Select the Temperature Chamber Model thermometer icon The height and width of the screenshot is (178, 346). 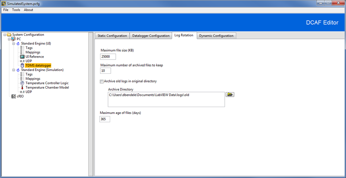click(22, 88)
